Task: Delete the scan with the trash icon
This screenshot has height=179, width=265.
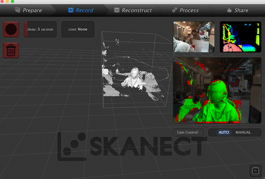Action: coord(11,50)
